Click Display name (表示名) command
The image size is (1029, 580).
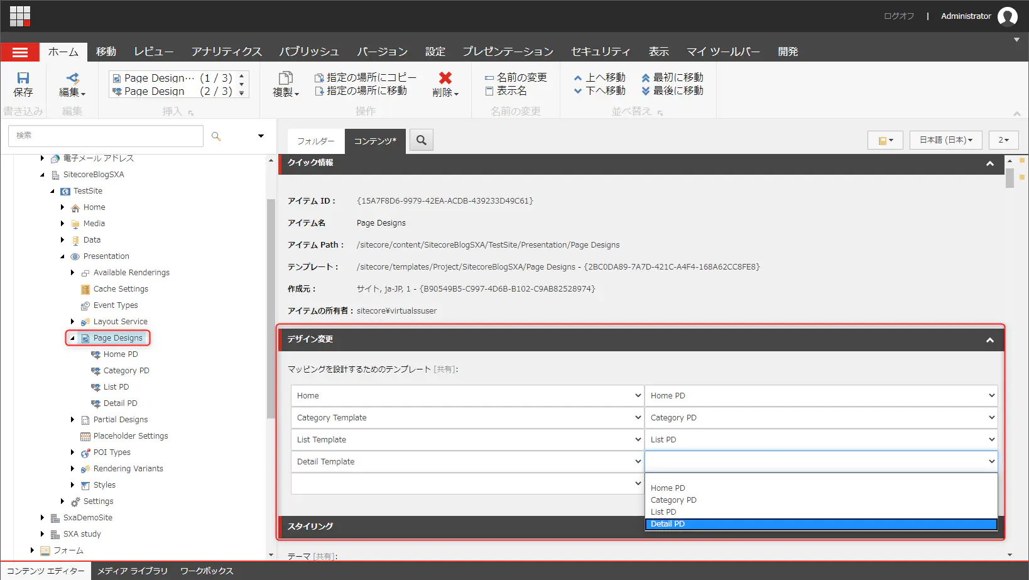coord(506,90)
